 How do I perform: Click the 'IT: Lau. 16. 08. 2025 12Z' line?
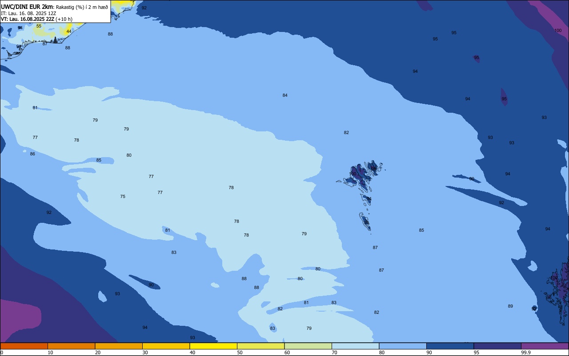(28, 13)
